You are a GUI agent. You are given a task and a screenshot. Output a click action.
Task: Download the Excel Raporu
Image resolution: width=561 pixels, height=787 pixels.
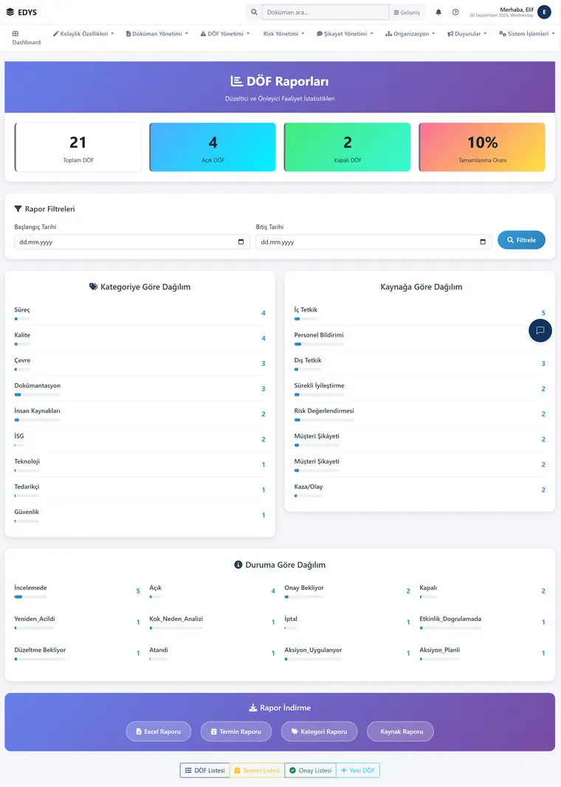click(159, 732)
